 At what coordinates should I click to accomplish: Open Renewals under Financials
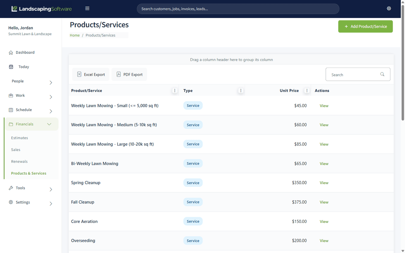point(19,161)
